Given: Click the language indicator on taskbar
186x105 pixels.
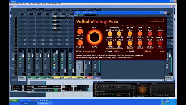Looking at the screenshot, I should (22, 101).
